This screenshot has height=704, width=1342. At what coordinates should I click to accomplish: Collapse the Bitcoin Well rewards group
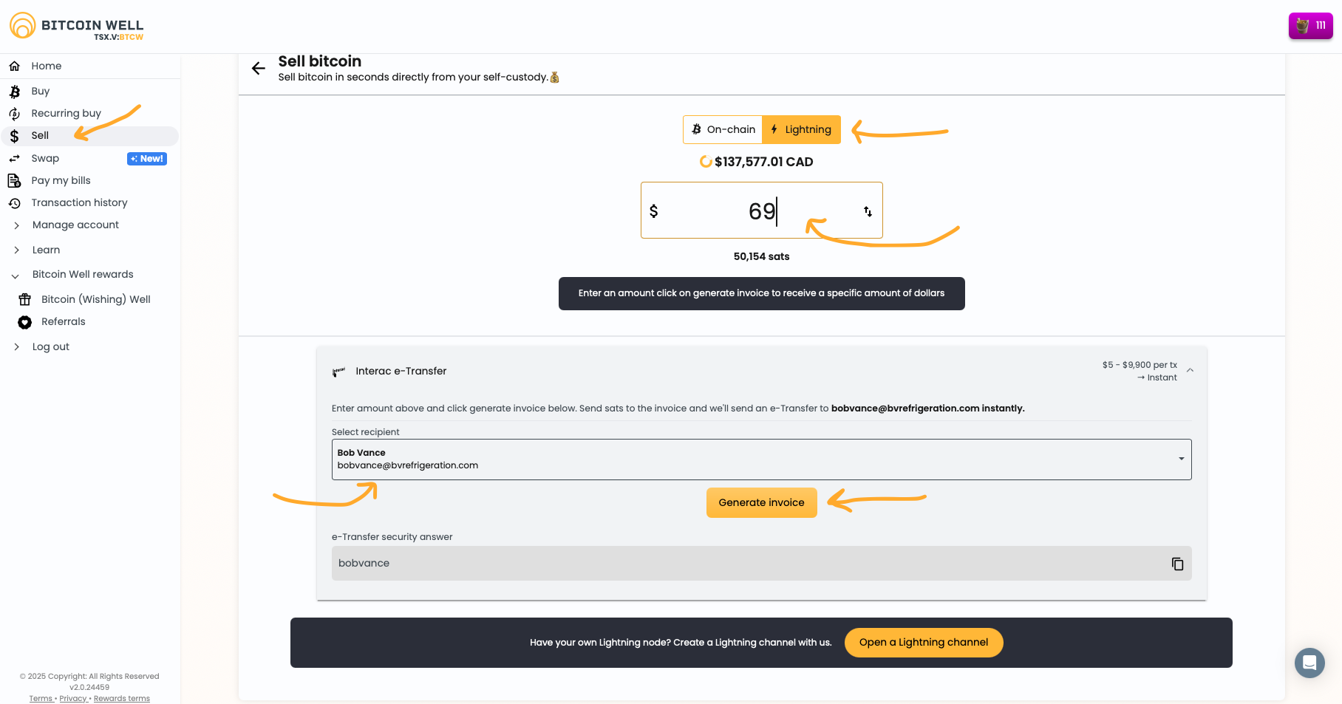(x=16, y=275)
